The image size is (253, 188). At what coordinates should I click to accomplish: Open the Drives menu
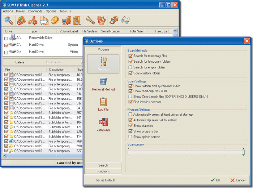(x=20, y=11)
